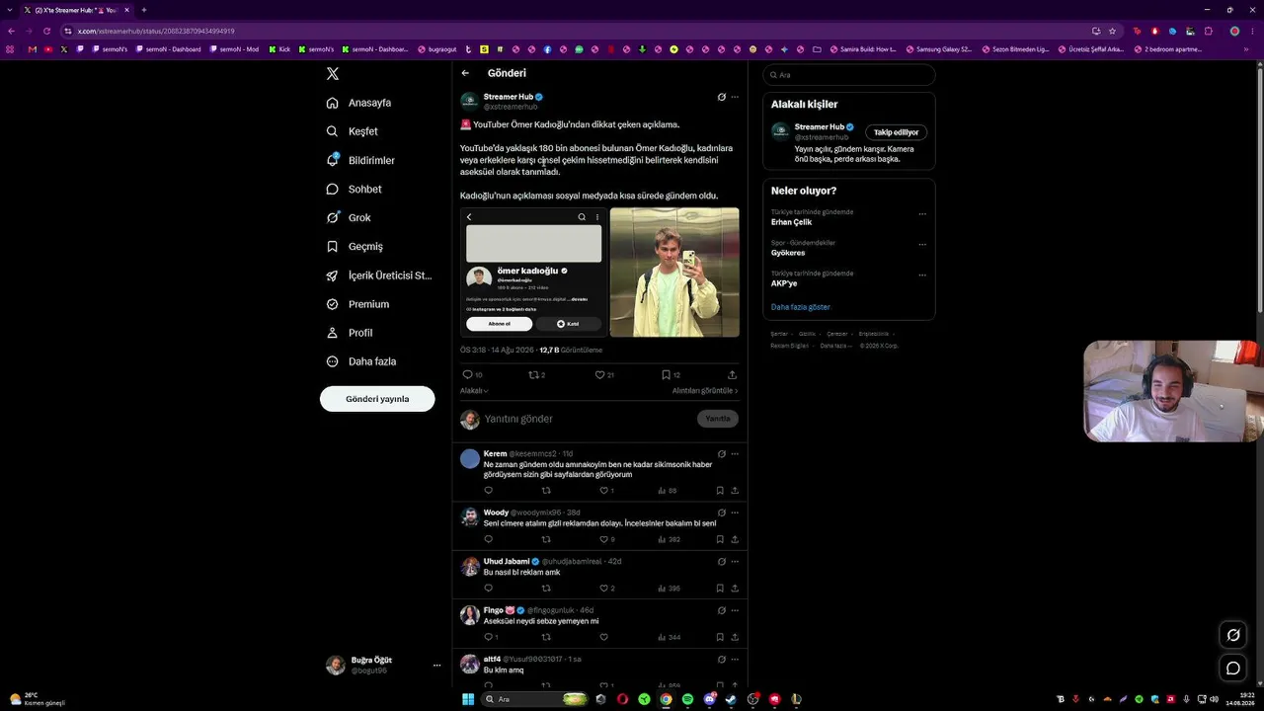Image resolution: width=1264 pixels, height=711 pixels.
Task: Focus the Ara search field on X
Action: tap(849, 75)
